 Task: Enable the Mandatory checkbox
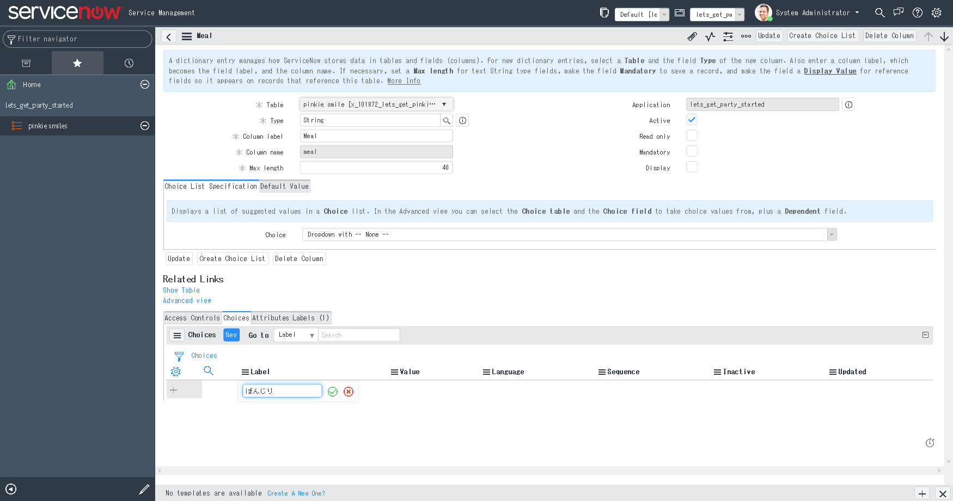692,151
